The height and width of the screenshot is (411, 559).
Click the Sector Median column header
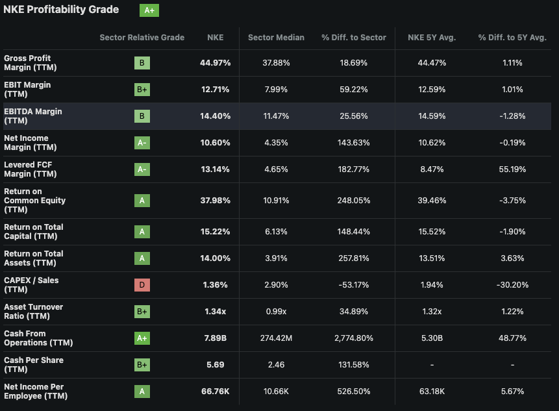pos(276,38)
